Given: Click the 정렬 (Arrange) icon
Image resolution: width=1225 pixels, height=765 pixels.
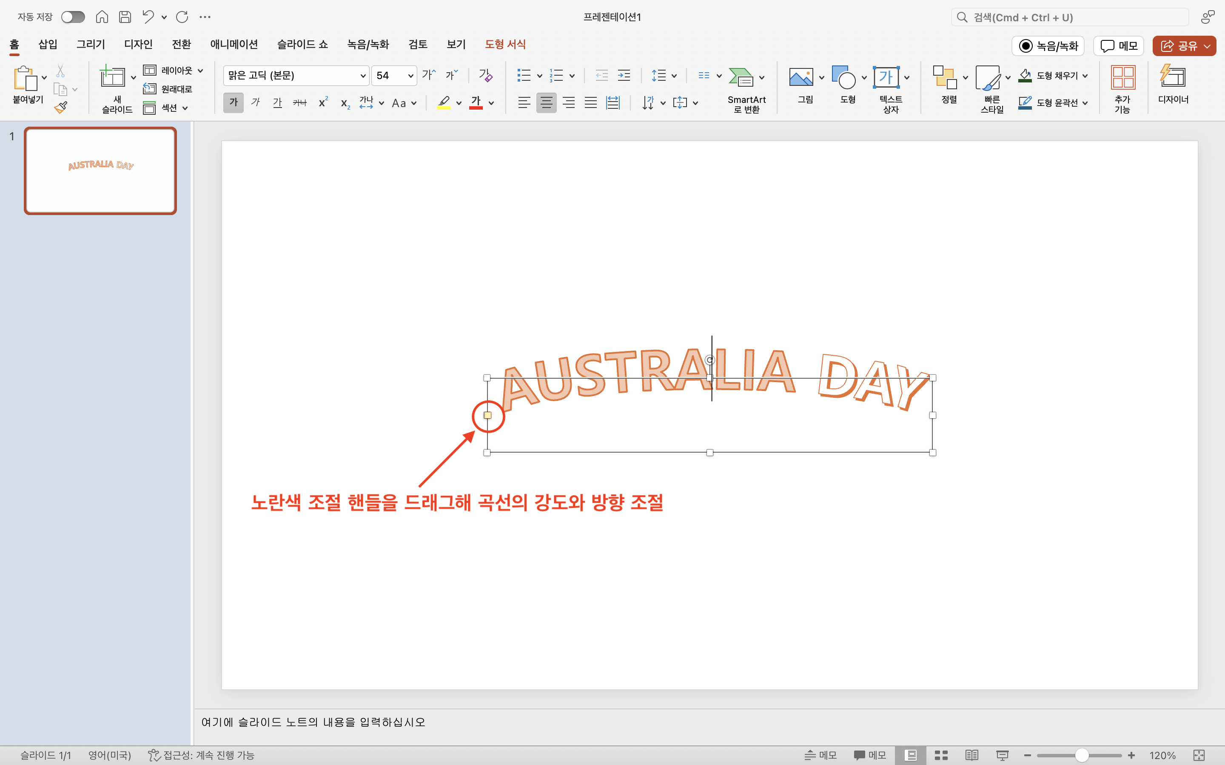Looking at the screenshot, I should click(x=946, y=85).
